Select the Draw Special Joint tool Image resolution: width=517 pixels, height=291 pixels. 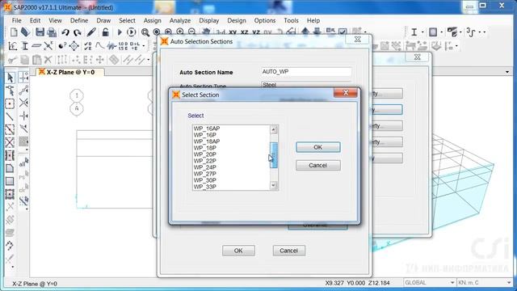coord(10,103)
